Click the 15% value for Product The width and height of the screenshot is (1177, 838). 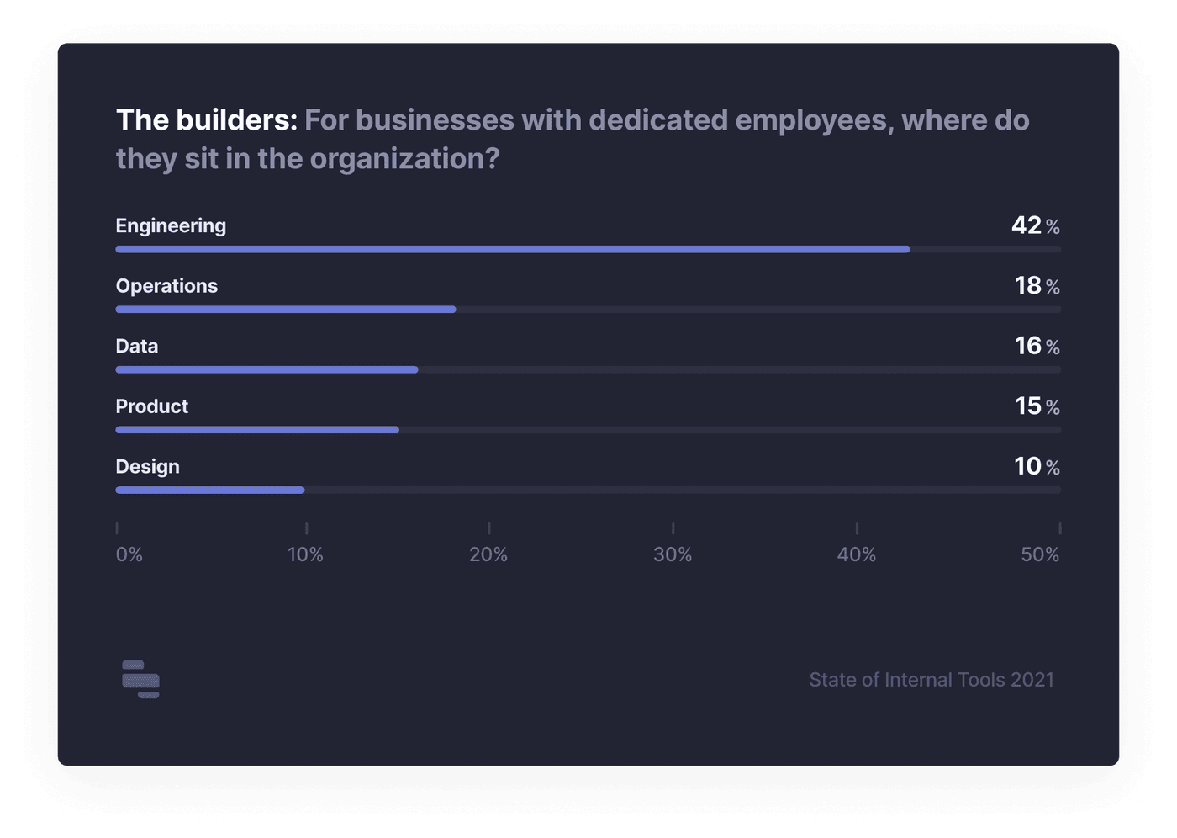point(1037,406)
